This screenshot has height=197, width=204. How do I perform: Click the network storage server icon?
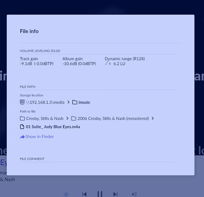pos(22,102)
